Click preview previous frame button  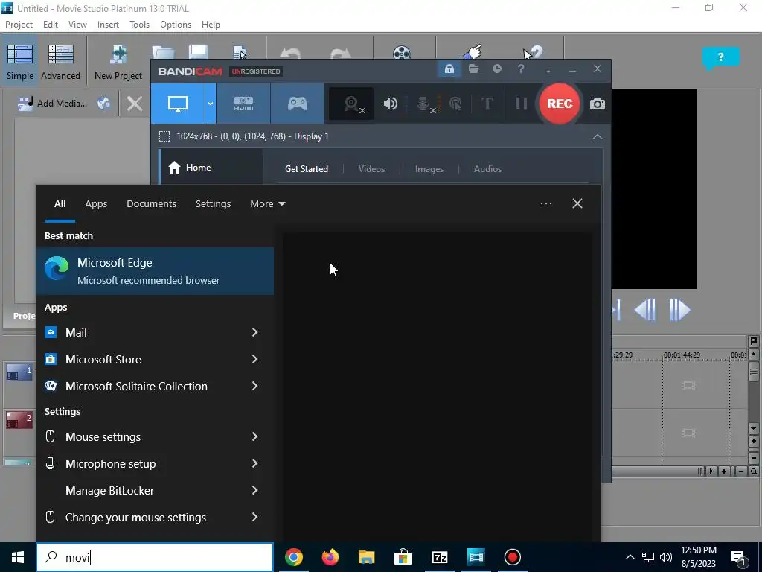pos(645,310)
